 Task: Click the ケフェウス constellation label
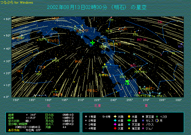pyautogui.click(x=54, y=40)
